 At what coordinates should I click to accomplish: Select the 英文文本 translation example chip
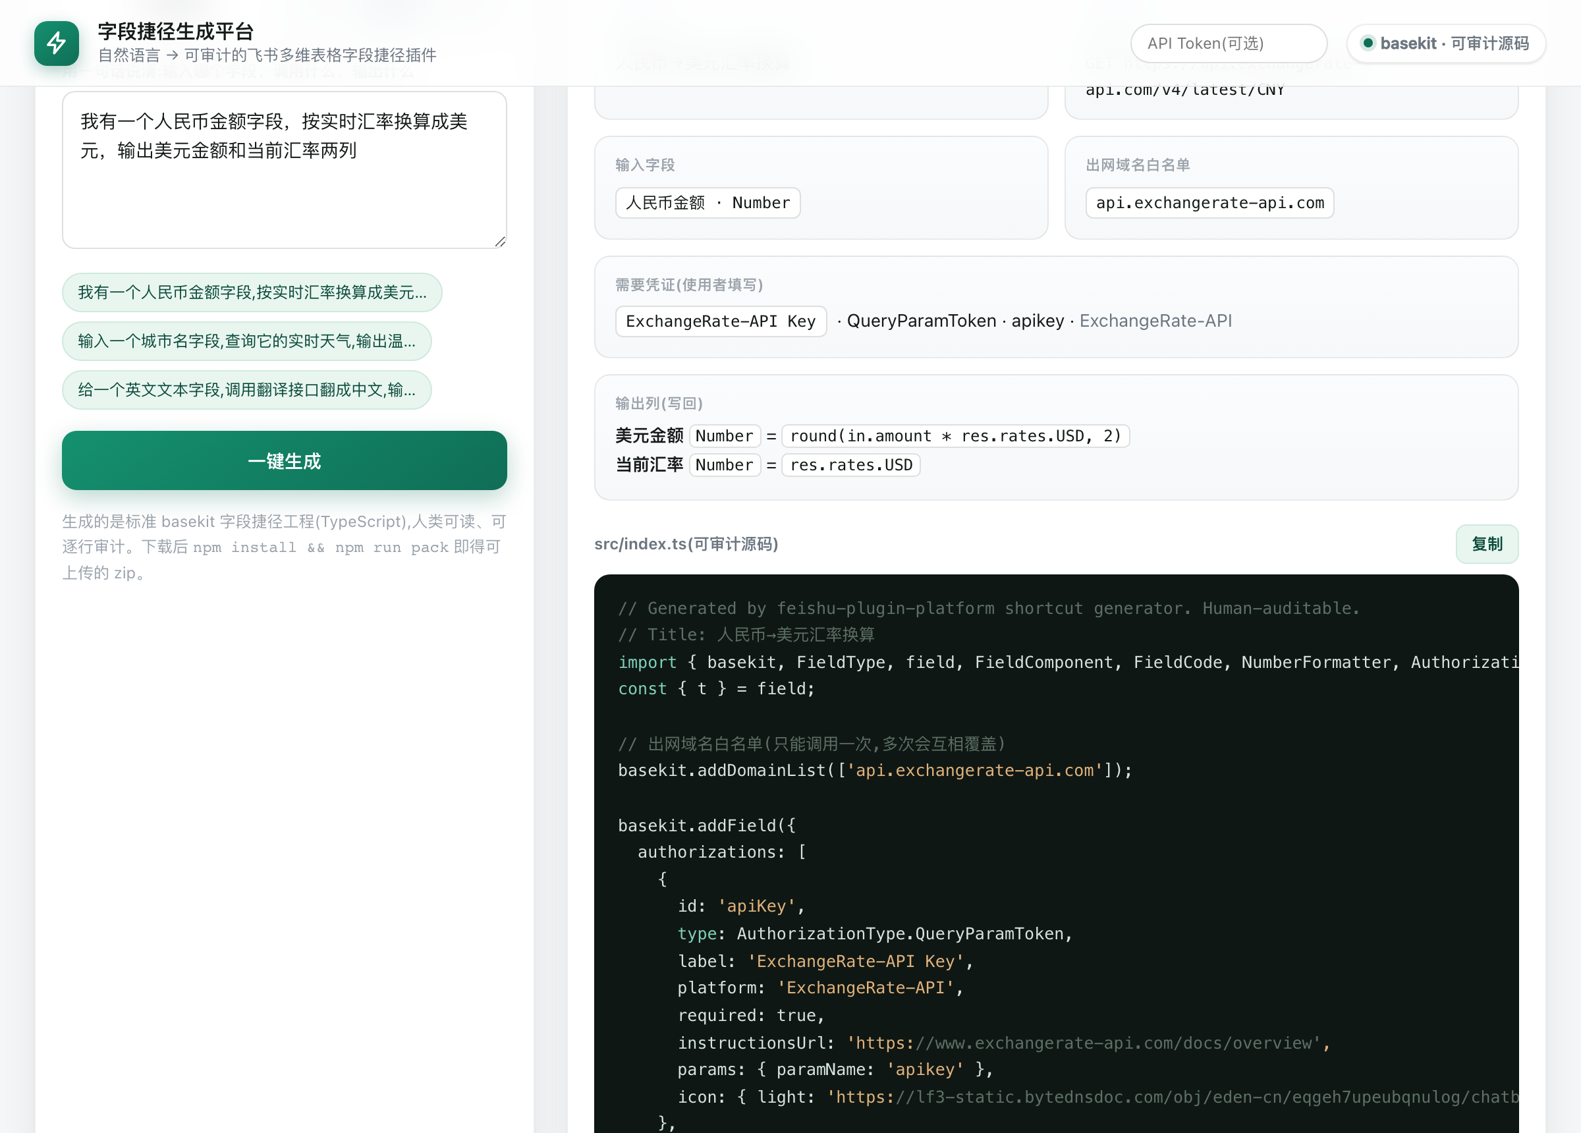247,390
